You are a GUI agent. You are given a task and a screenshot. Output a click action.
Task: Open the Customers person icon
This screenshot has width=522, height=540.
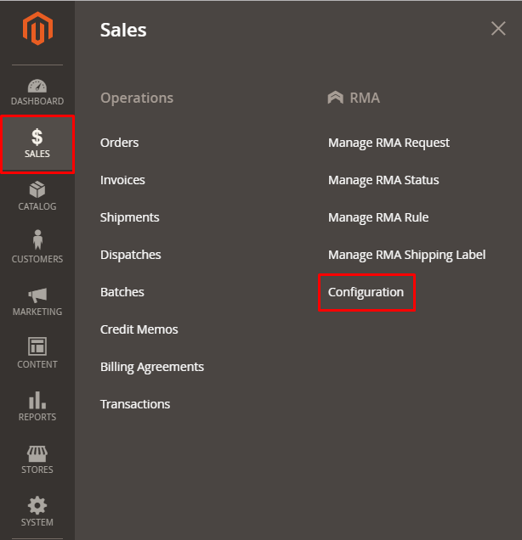37,241
